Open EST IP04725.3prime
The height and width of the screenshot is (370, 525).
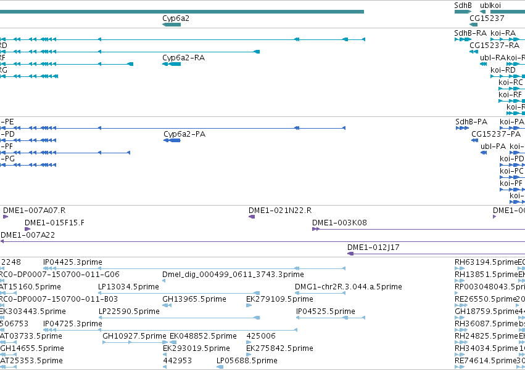(73, 324)
